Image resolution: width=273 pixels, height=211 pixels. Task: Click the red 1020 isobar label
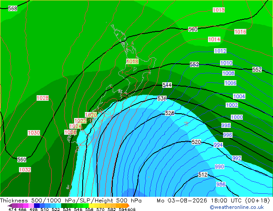tap(91, 115)
